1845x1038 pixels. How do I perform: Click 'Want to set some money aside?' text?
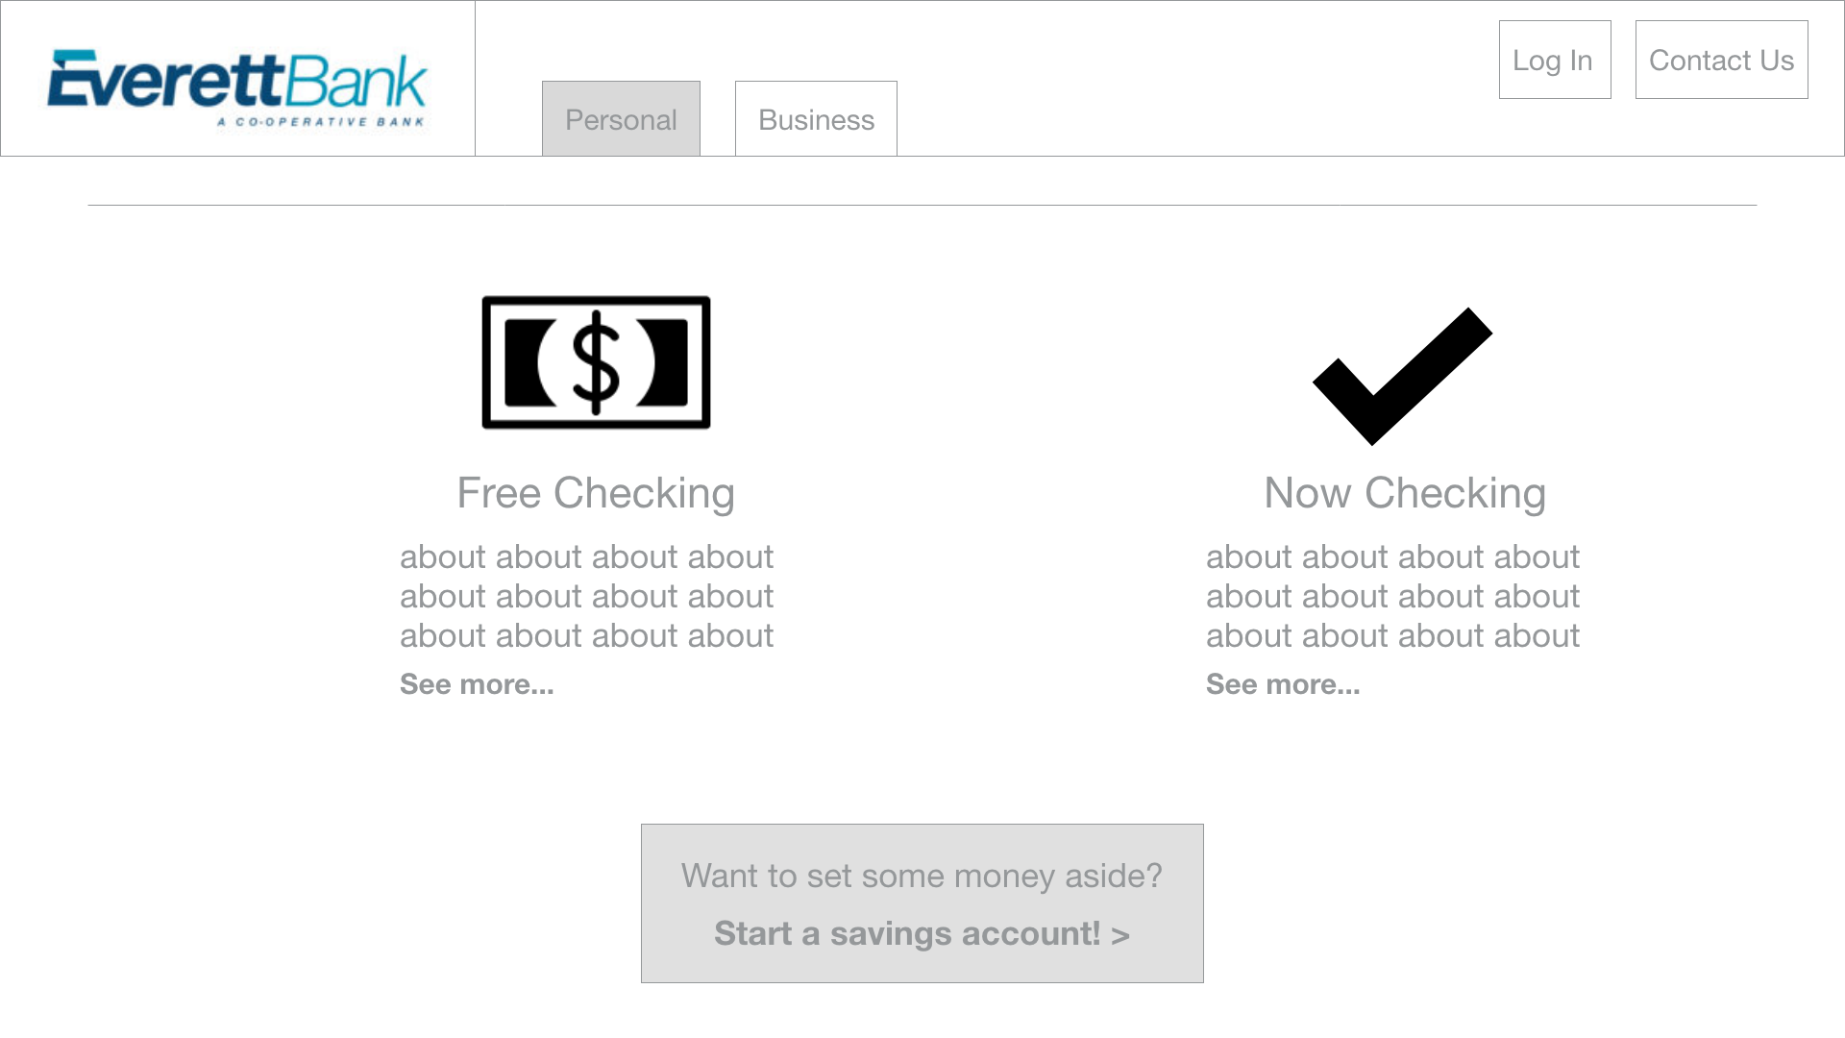(922, 876)
